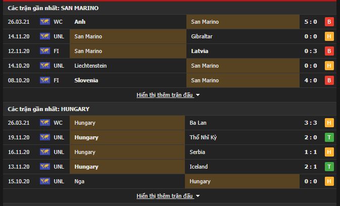Image resolution: width=340 pixels, height=206 pixels.
Task: Click the flag icon on the 14.11.20 Gibraltar row
Action: point(45,36)
